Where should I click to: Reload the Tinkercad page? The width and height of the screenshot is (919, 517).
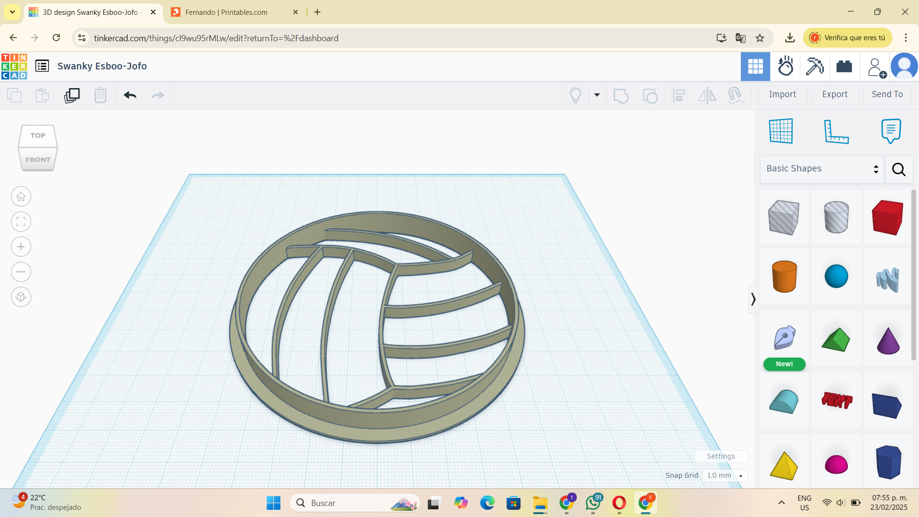(56, 38)
